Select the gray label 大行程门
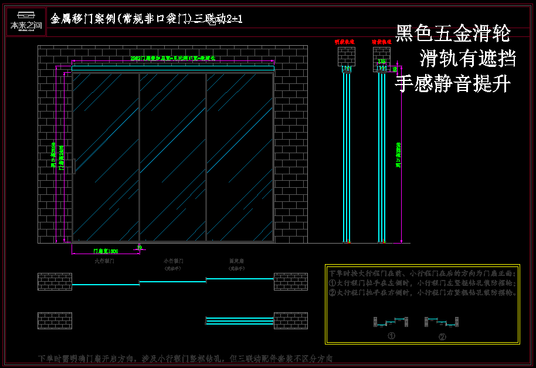Viewport: 536px width, 368px height. (104, 261)
